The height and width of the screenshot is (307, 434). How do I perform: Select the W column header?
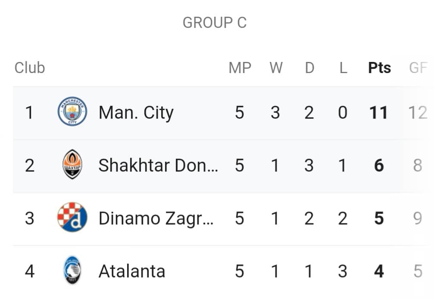pos(276,68)
